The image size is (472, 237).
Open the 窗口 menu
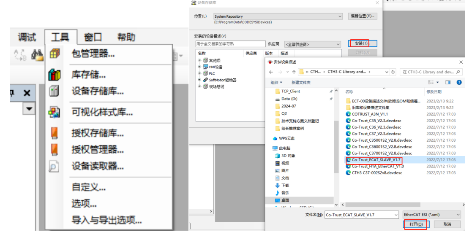(x=93, y=37)
